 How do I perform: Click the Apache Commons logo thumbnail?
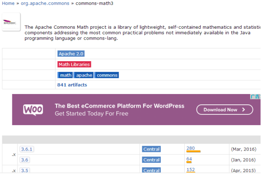click(11, 22)
